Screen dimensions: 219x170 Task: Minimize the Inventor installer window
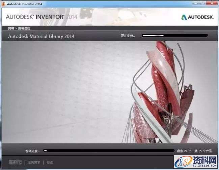coord(195,3)
